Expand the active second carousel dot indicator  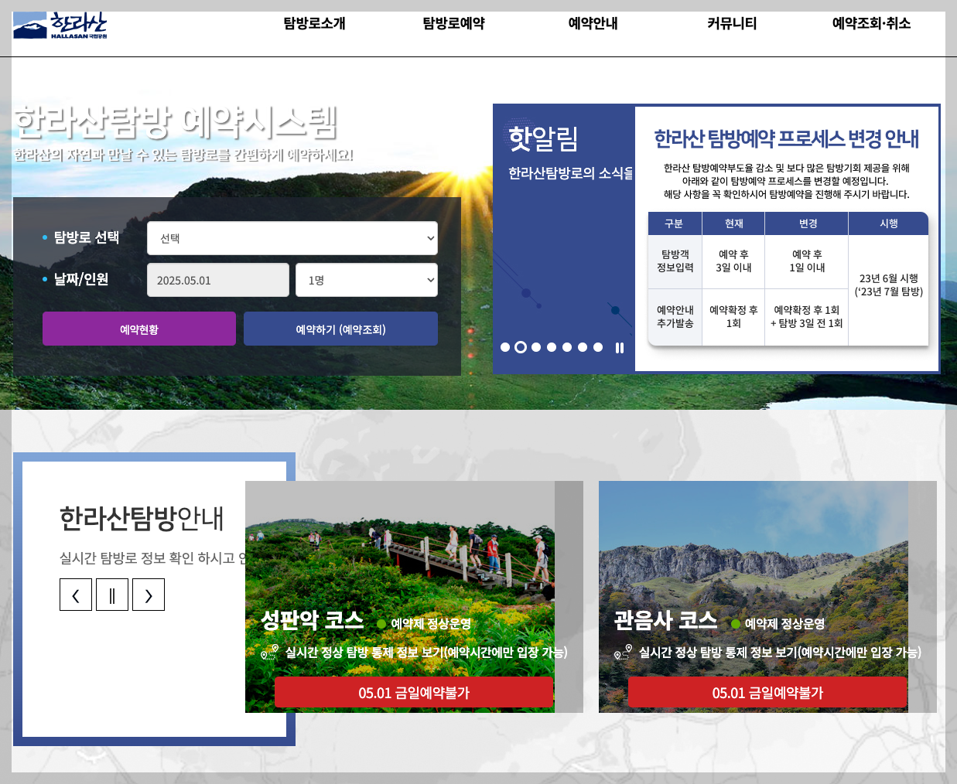coord(520,347)
